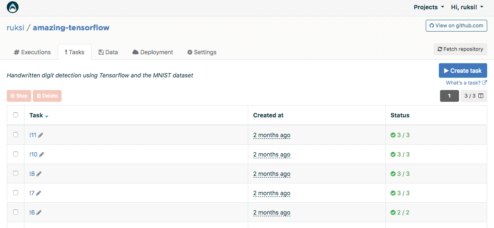The image size is (494, 228).
Task: Click green check icon in !10 status
Action: [393, 154]
